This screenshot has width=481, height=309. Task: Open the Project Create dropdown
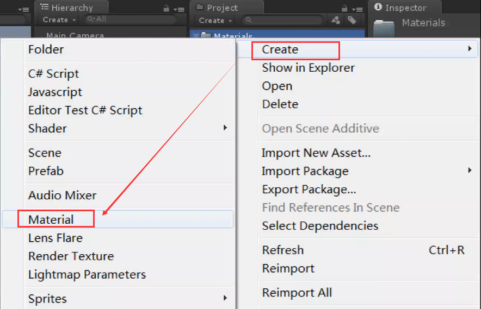(x=215, y=21)
